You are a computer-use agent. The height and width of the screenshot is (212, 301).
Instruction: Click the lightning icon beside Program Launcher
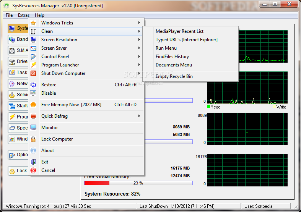33,65
